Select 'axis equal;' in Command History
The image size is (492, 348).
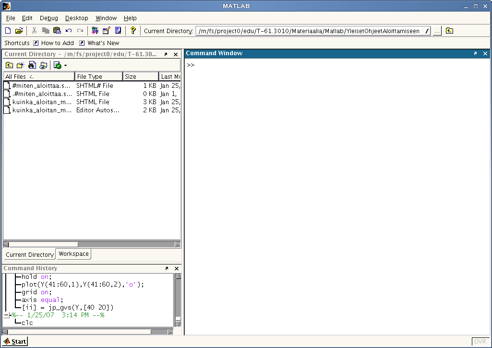click(x=42, y=300)
